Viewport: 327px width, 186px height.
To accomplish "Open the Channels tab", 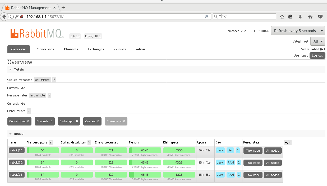I will pos(71,49).
